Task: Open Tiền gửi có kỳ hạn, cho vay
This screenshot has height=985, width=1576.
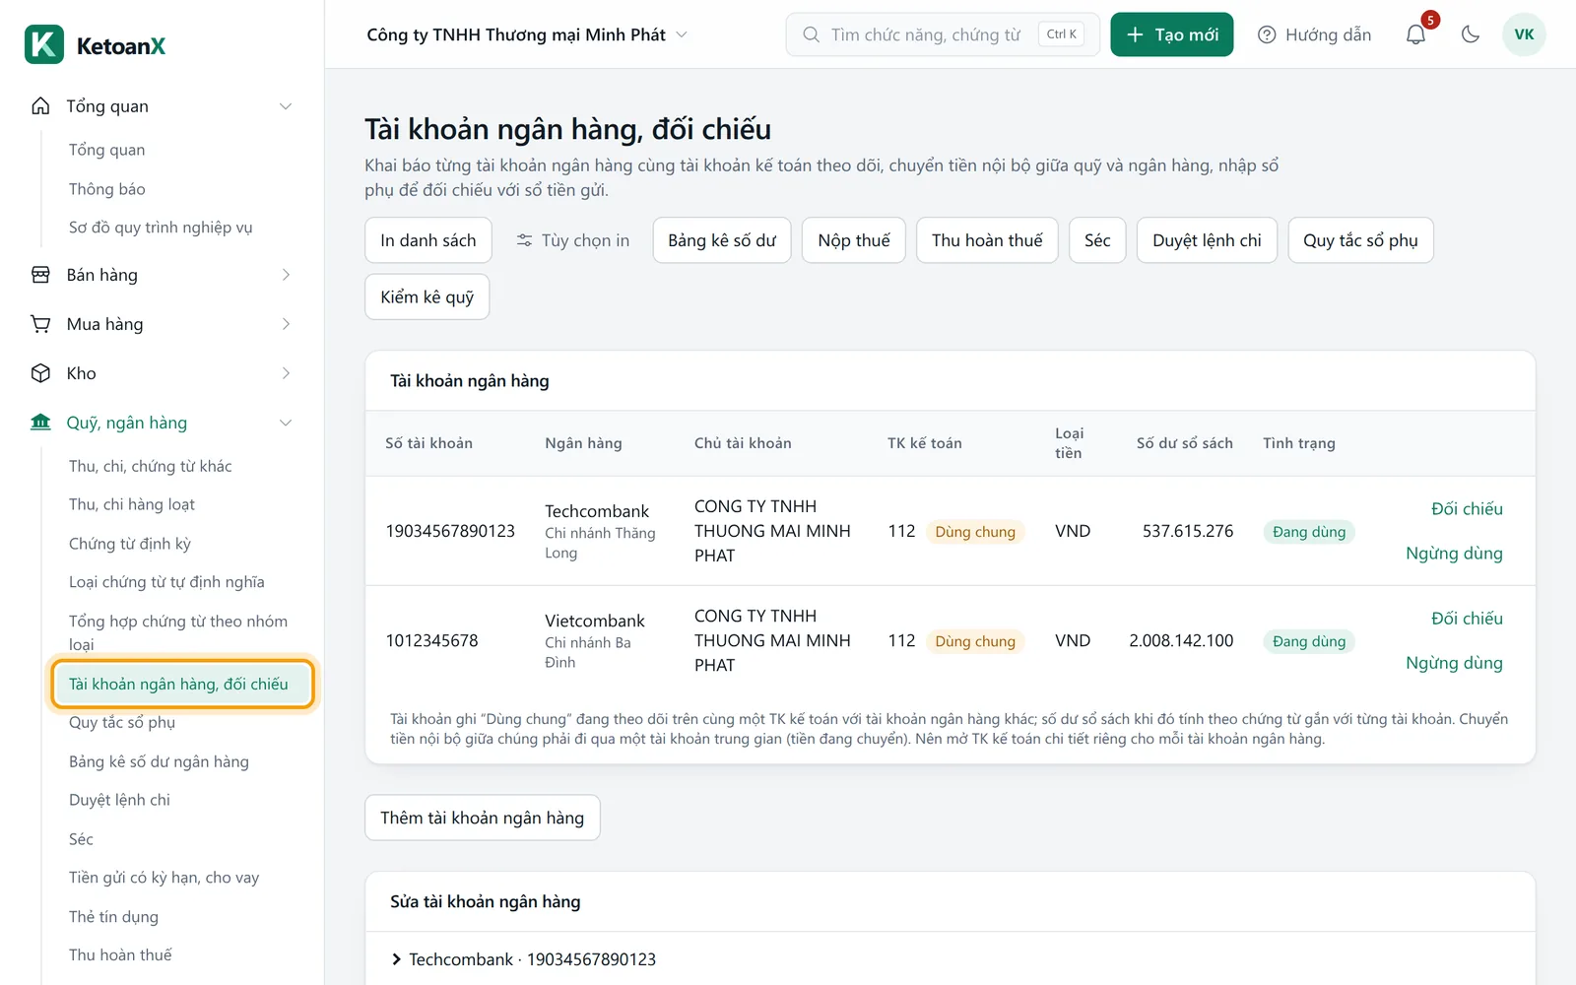Action: pyautogui.click(x=164, y=878)
